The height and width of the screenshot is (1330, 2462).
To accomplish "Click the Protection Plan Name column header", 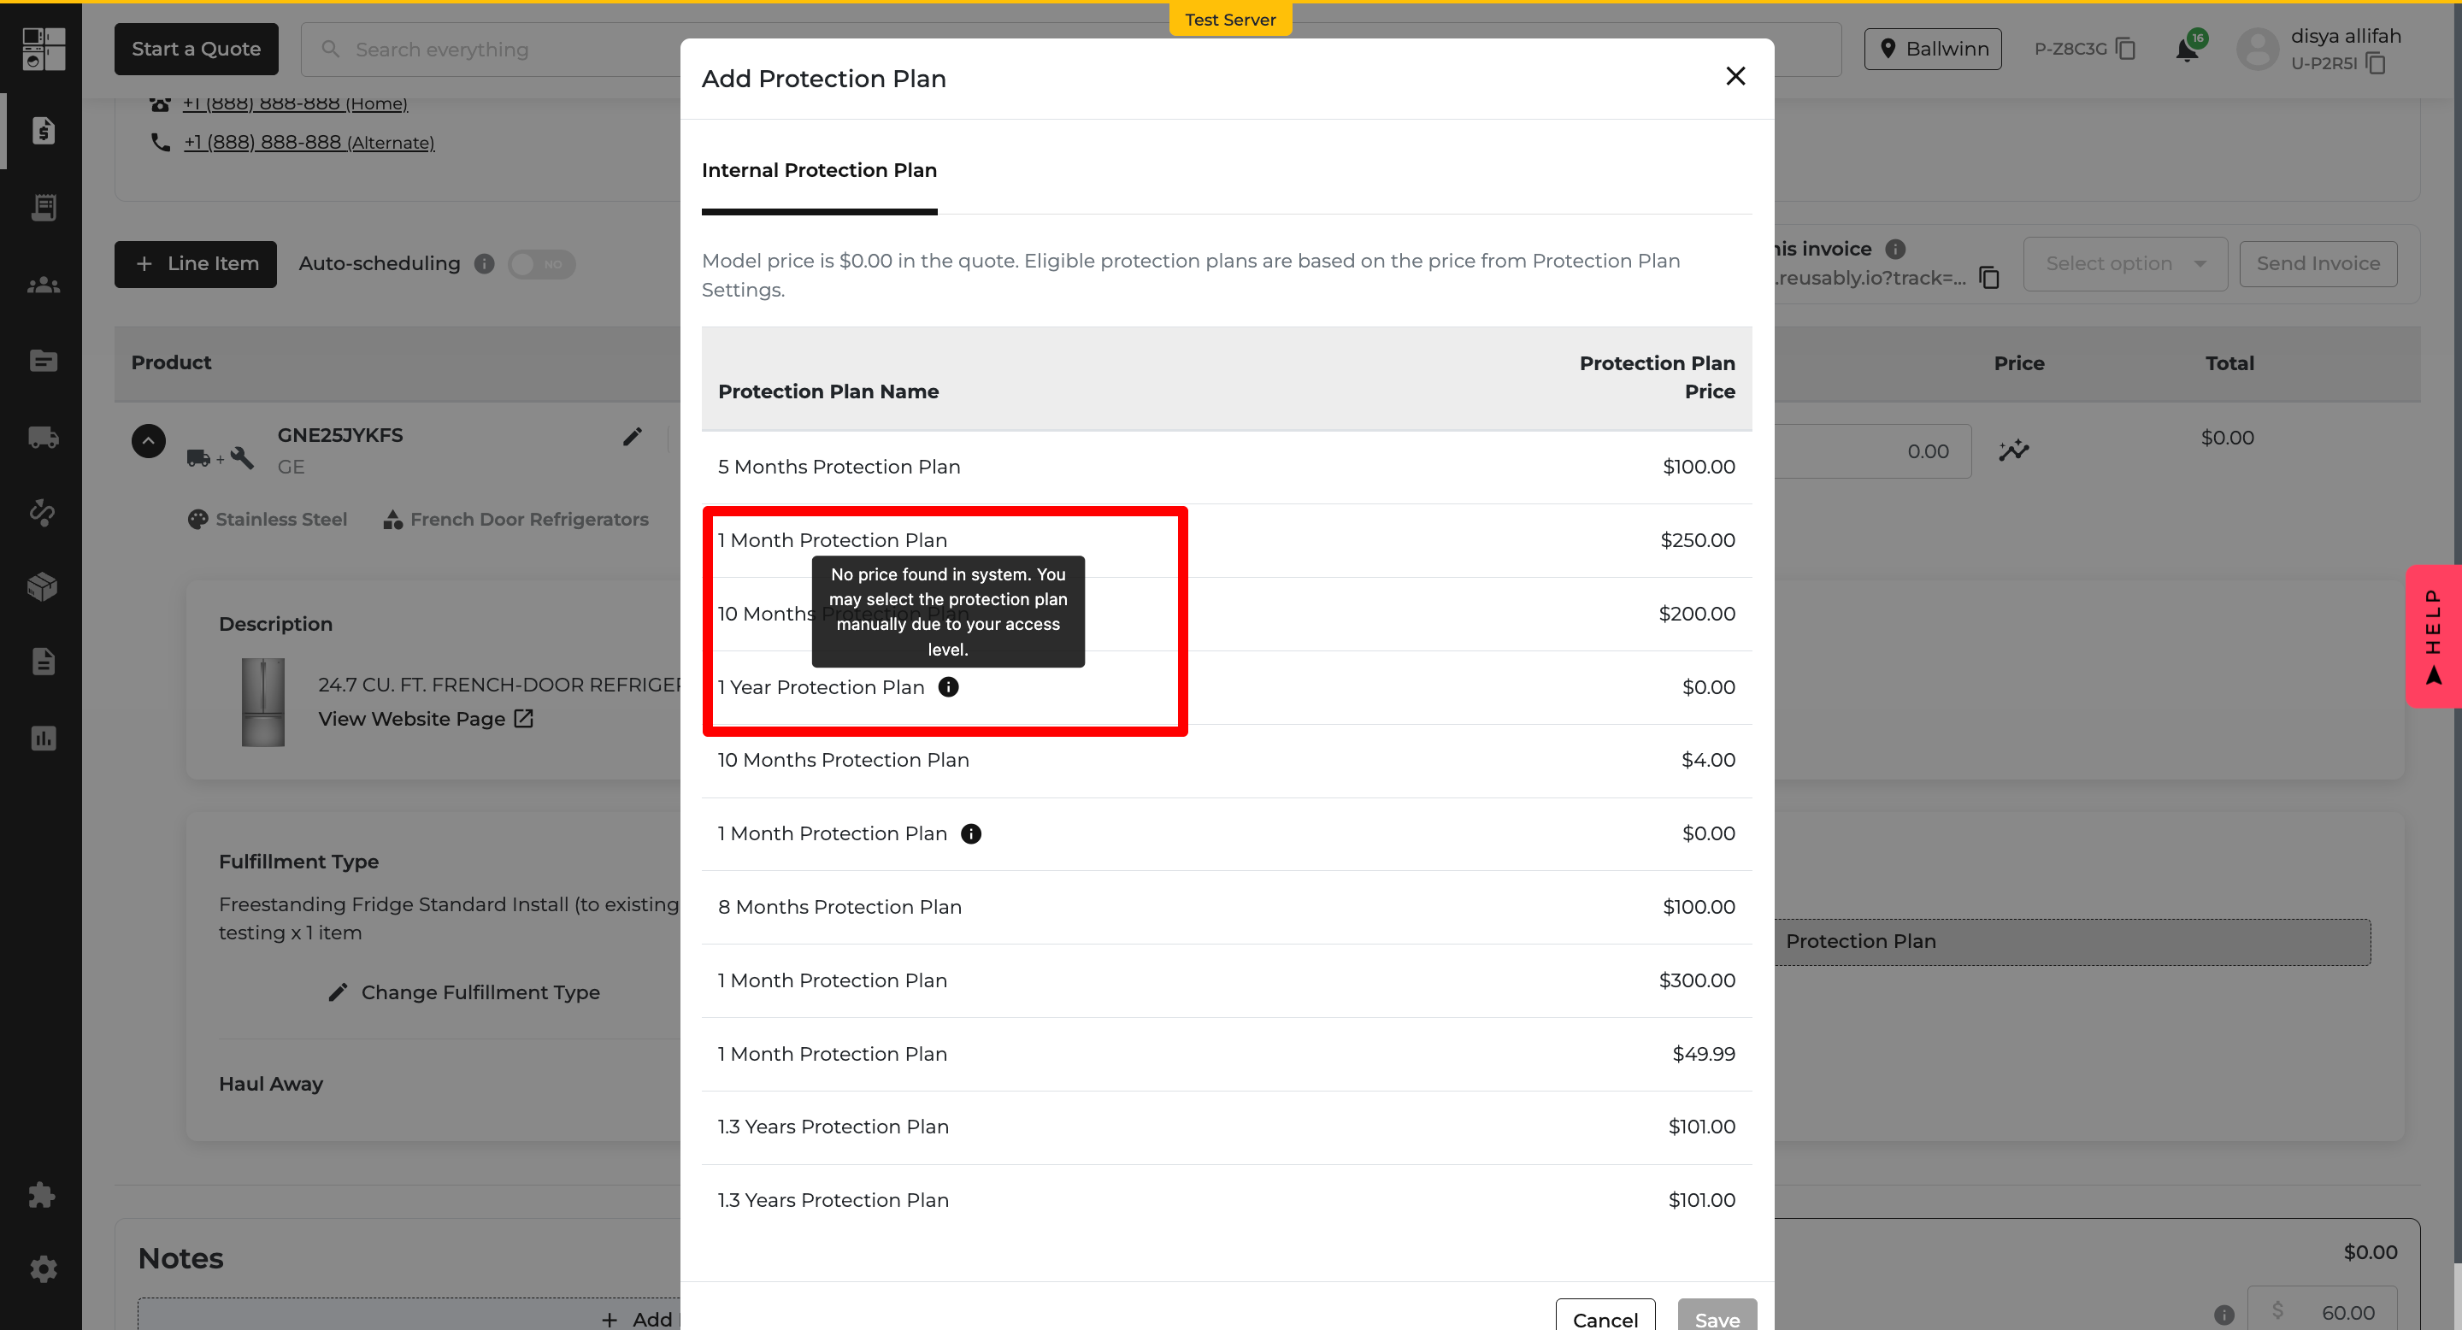I will pyautogui.click(x=828, y=391).
